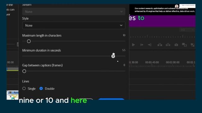Image resolution: width=202 pixels, height=113 pixels.
Task: Play the Program monitor preview
Action: 134,45
